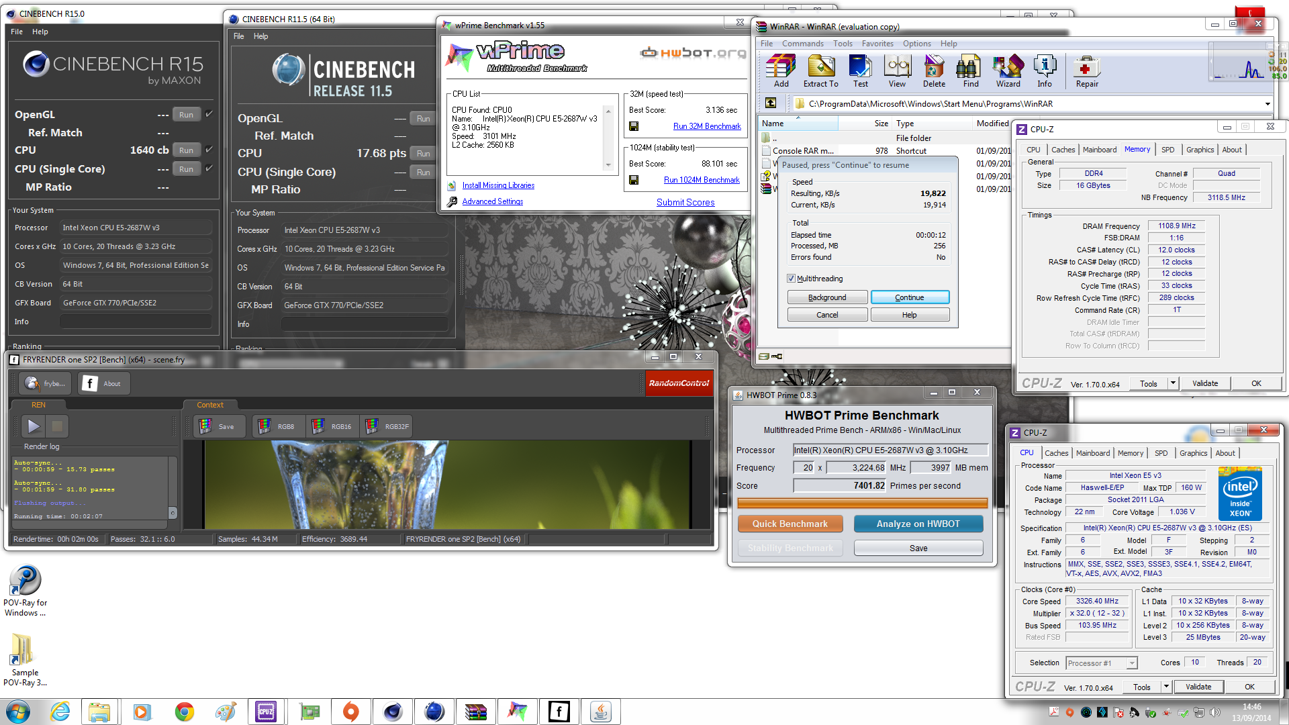Click floppy icon beside Run 1024M Benchmark

coord(633,180)
